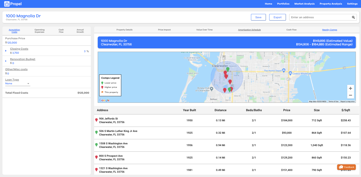Open Home in top navigation
Screen dimensions: 361x177
point(269,4)
